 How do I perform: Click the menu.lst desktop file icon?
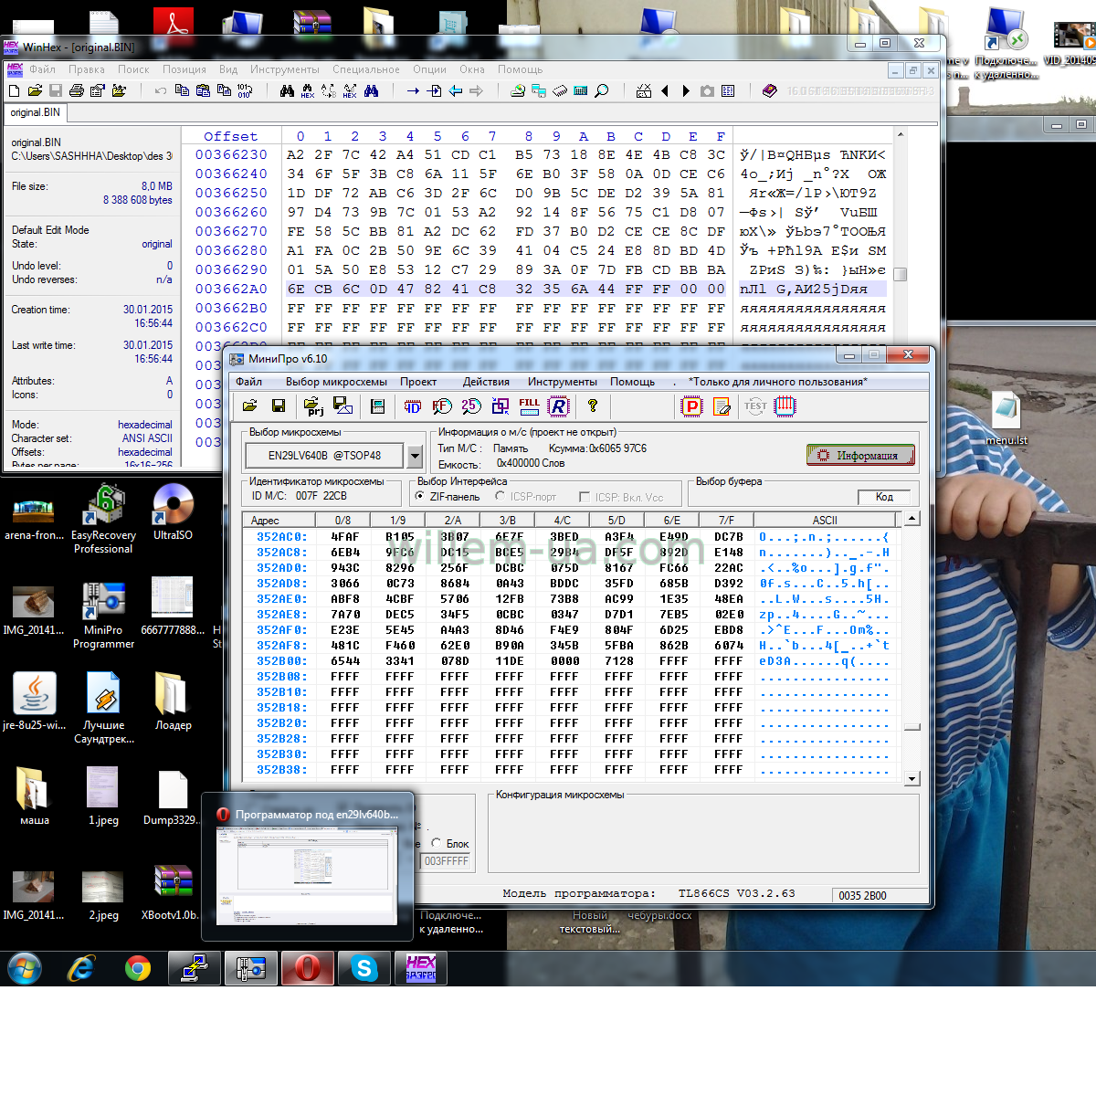point(1006,419)
